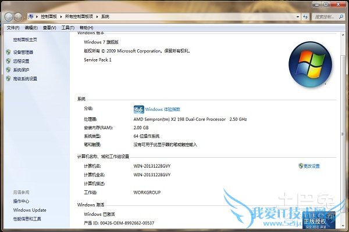Expand the chevron before 控制面板 in the breadcrumb

(37, 17)
